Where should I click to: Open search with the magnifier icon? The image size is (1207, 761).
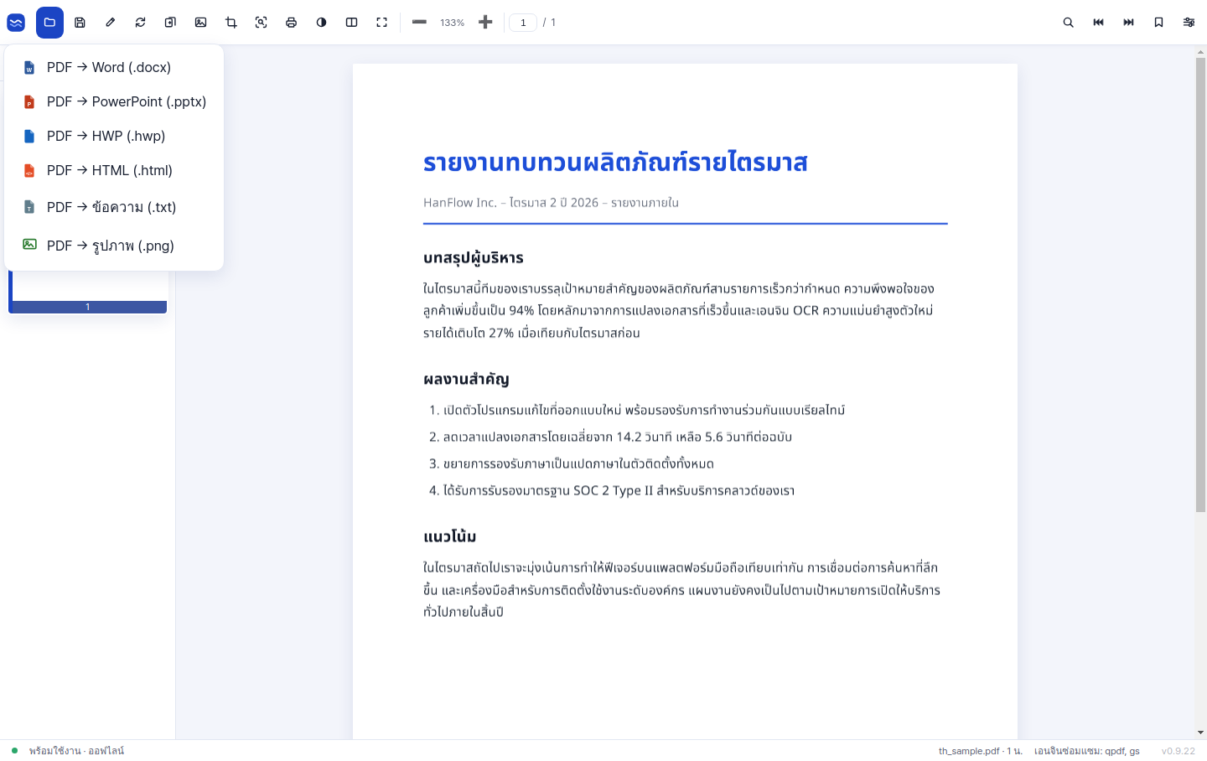[1068, 23]
